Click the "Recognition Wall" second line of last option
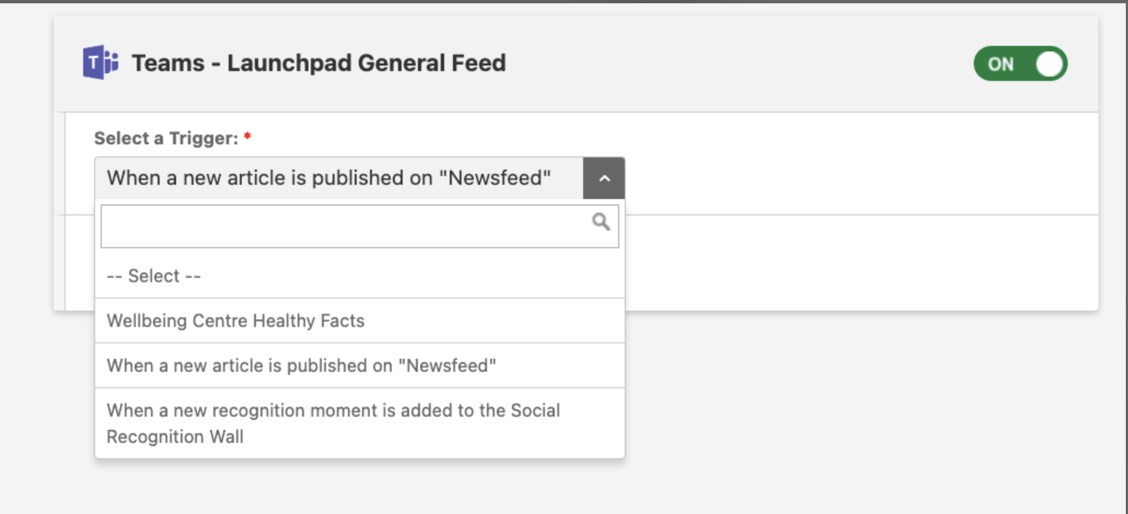The height and width of the screenshot is (514, 1128). point(175,436)
